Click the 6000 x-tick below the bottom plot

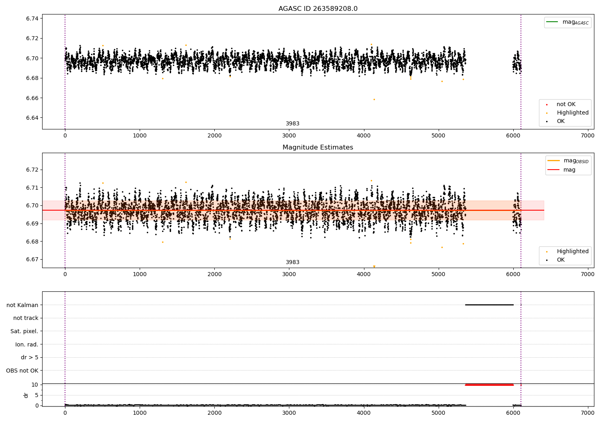513,413
